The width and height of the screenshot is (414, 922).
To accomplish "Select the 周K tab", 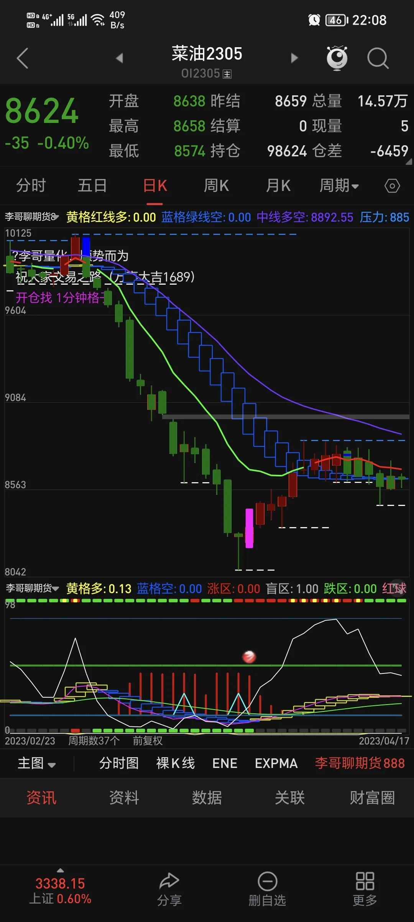I will coord(216,186).
